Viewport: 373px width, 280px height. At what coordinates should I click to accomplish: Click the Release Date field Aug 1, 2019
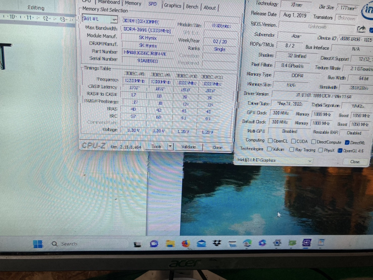[295, 15]
